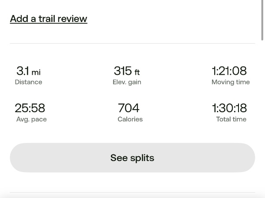Select the 704 calories value
This screenshot has width=265, height=198.
(129, 108)
